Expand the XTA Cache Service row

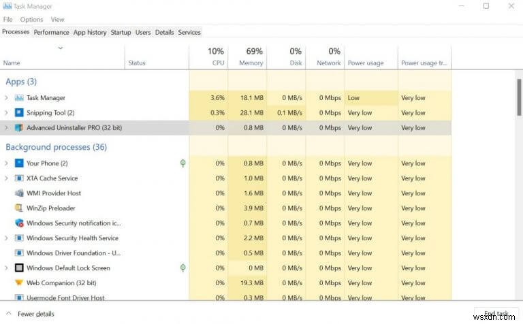(x=6, y=178)
